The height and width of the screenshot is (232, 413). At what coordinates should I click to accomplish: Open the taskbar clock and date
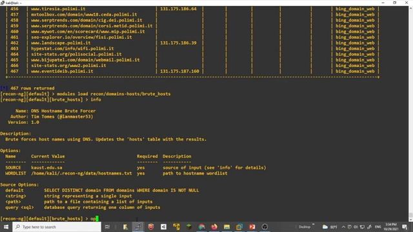click(x=391, y=227)
